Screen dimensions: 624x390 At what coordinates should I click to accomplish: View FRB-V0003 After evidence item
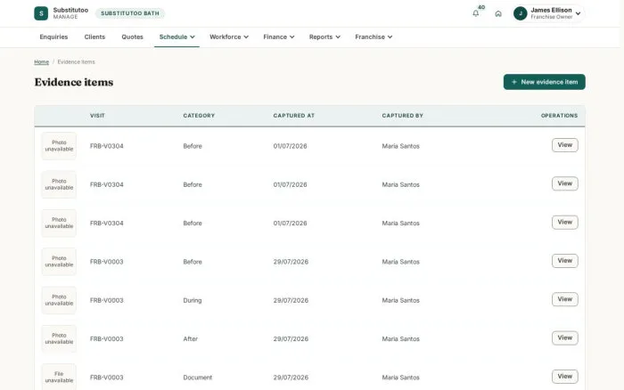coord(564,338)
